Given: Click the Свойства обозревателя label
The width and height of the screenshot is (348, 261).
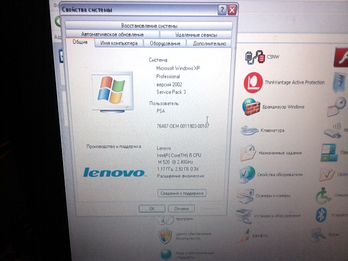Looking at the screenshot, I should click(279, 175).
